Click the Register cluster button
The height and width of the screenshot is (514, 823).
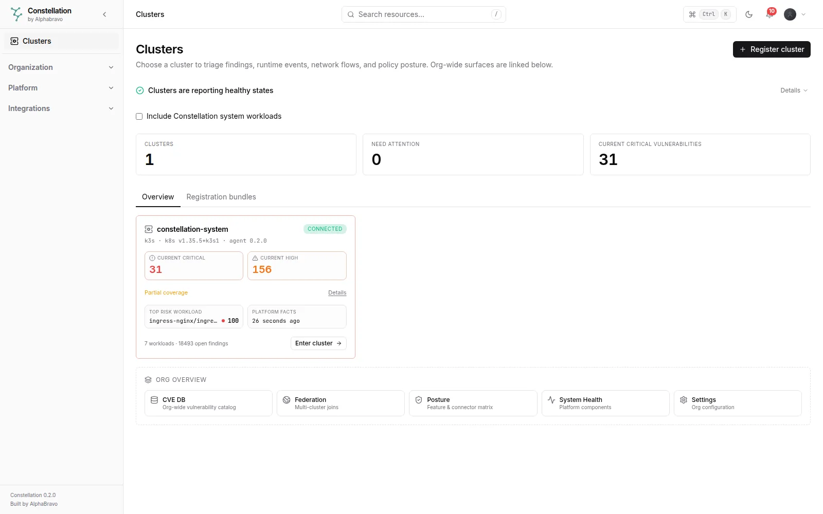[x=772, y=49]
